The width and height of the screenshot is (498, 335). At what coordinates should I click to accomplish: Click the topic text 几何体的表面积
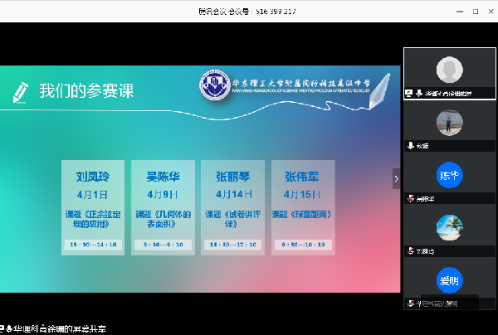coord(164,219)
